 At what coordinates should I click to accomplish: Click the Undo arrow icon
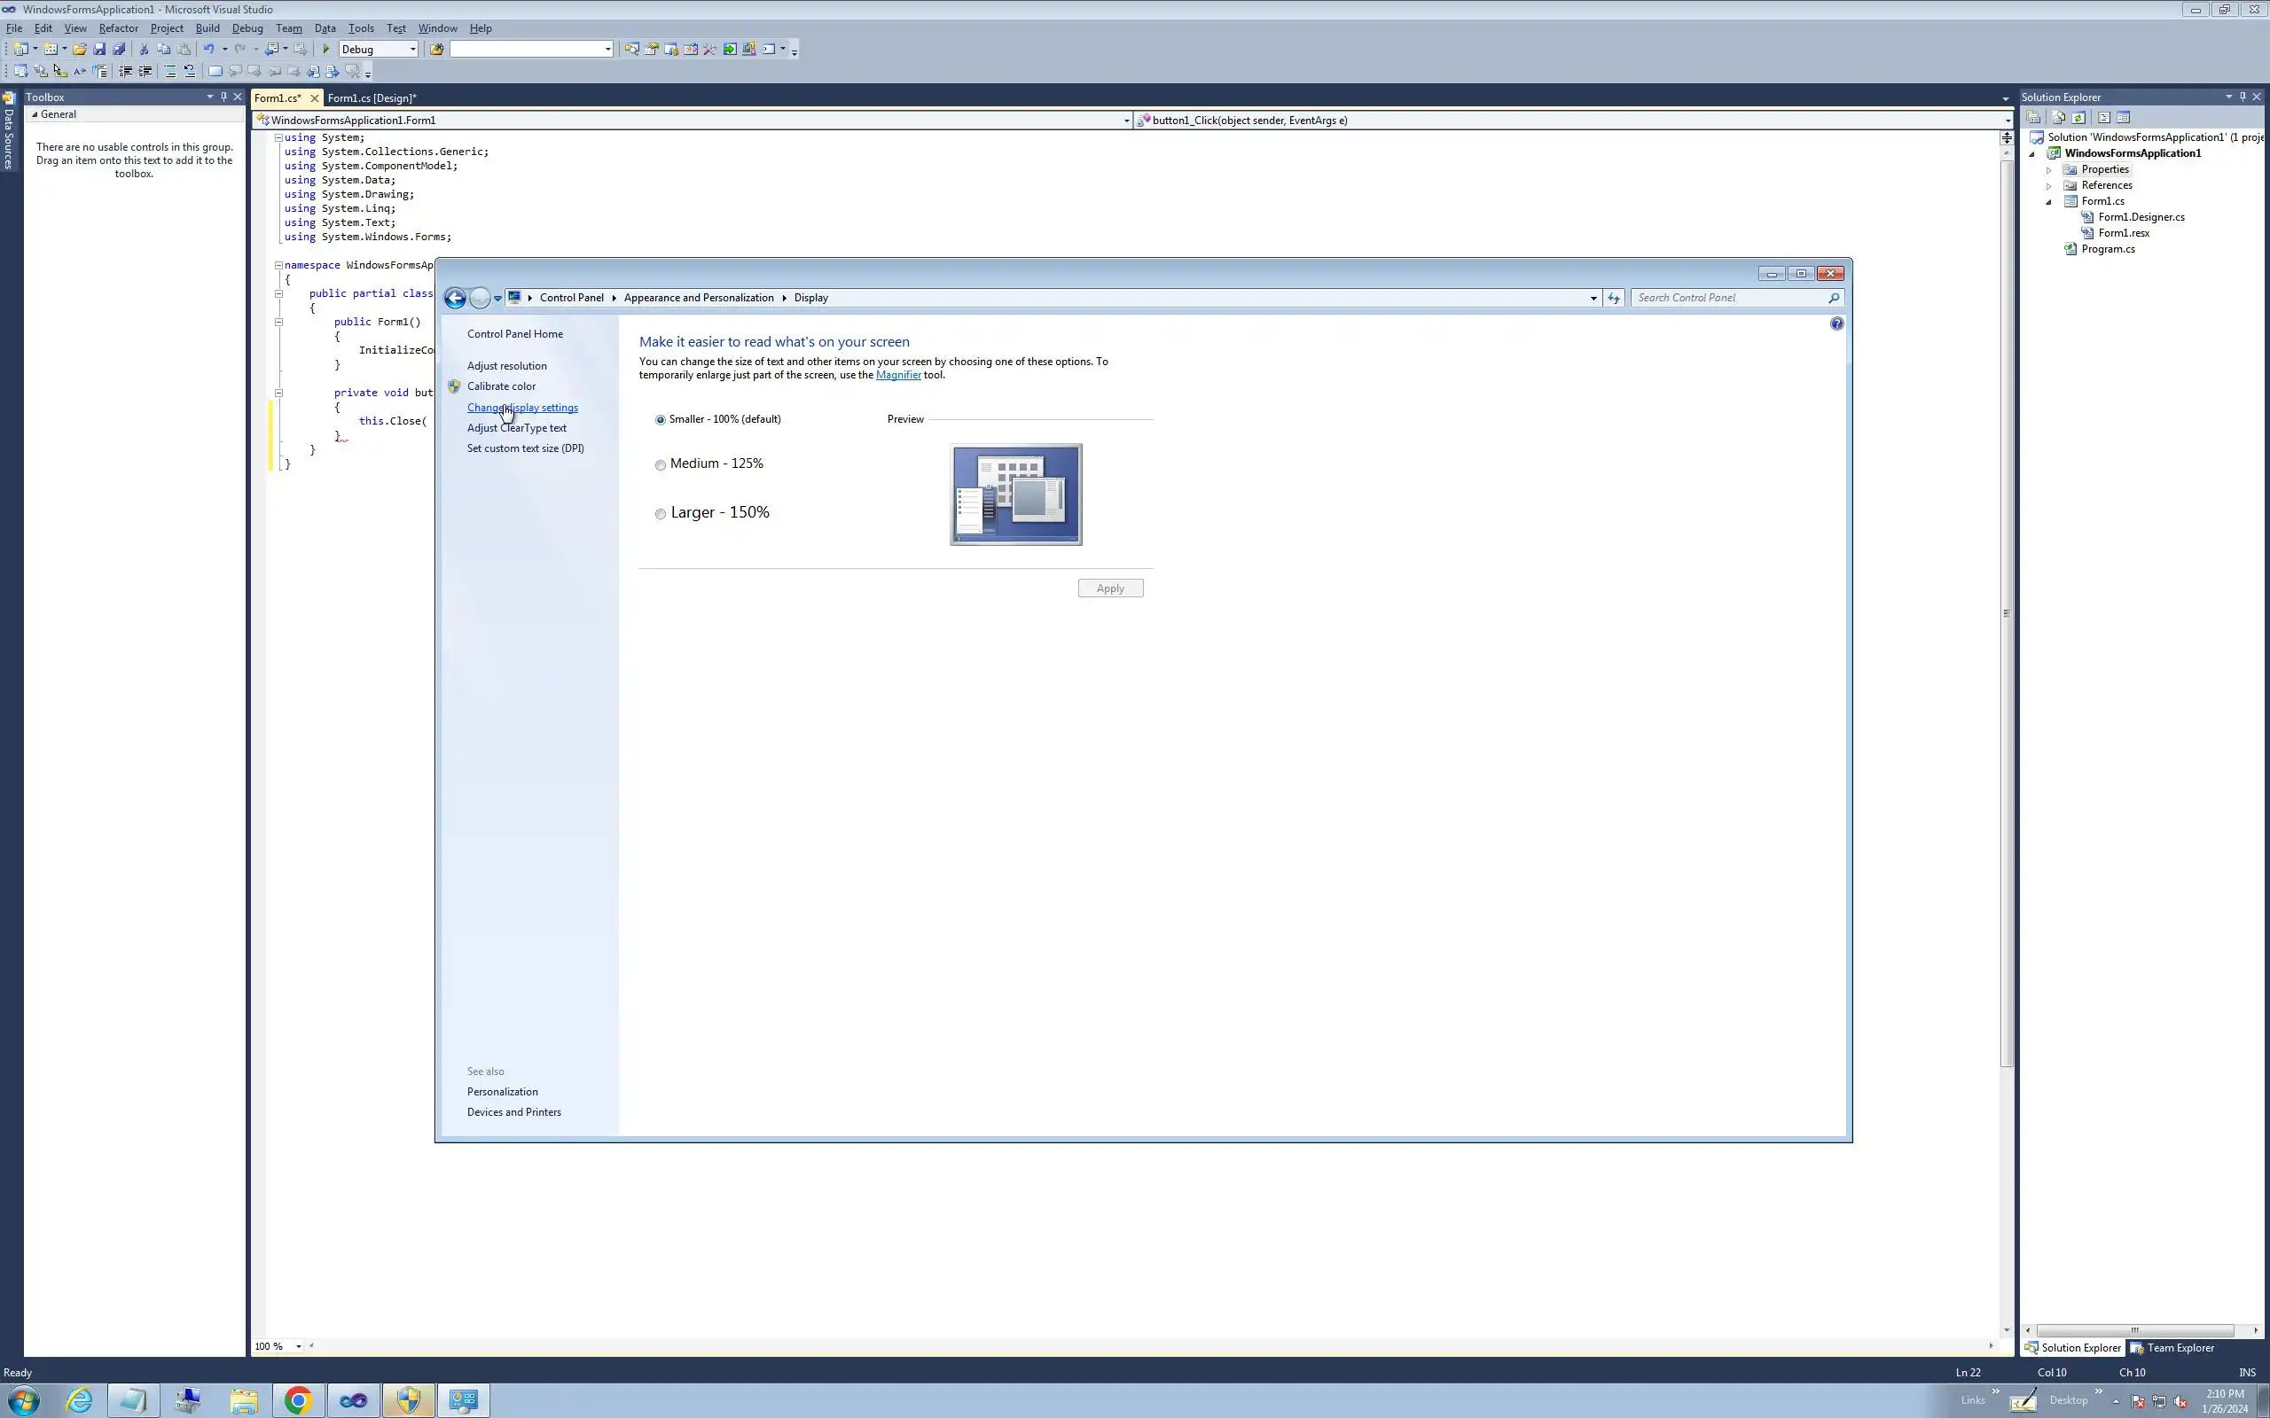pyautogui.click(x=208, y=49)
